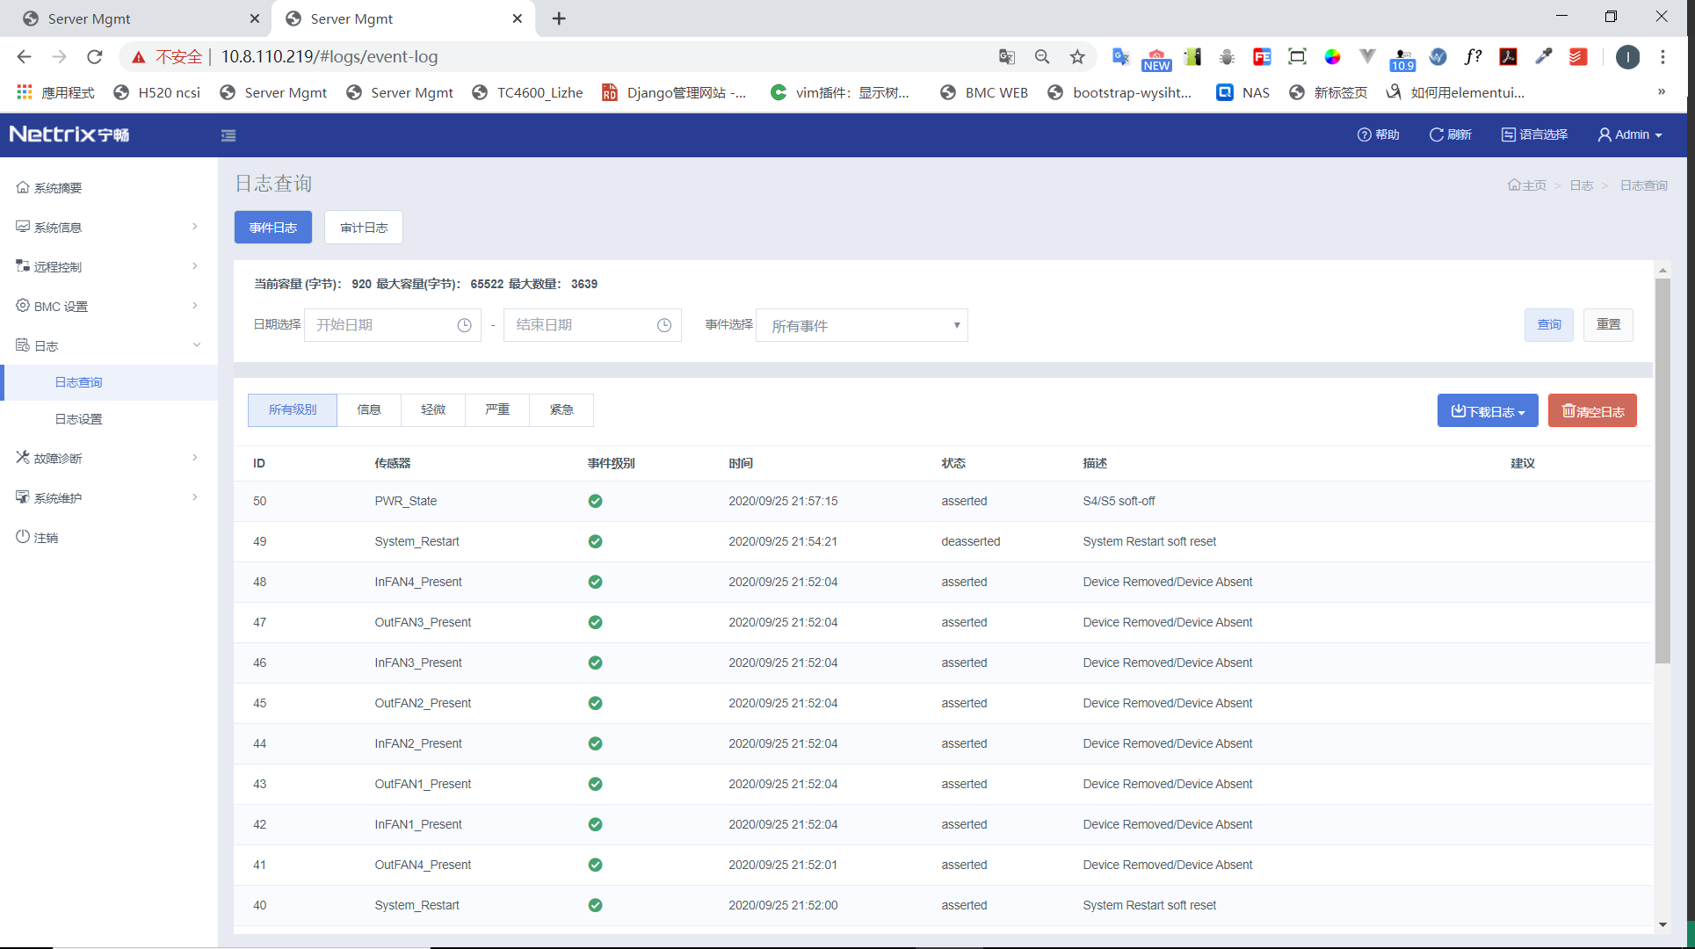Open the BMC WEB bookmark
This screenshot has height=949, width=1695.
click(984, 92)
